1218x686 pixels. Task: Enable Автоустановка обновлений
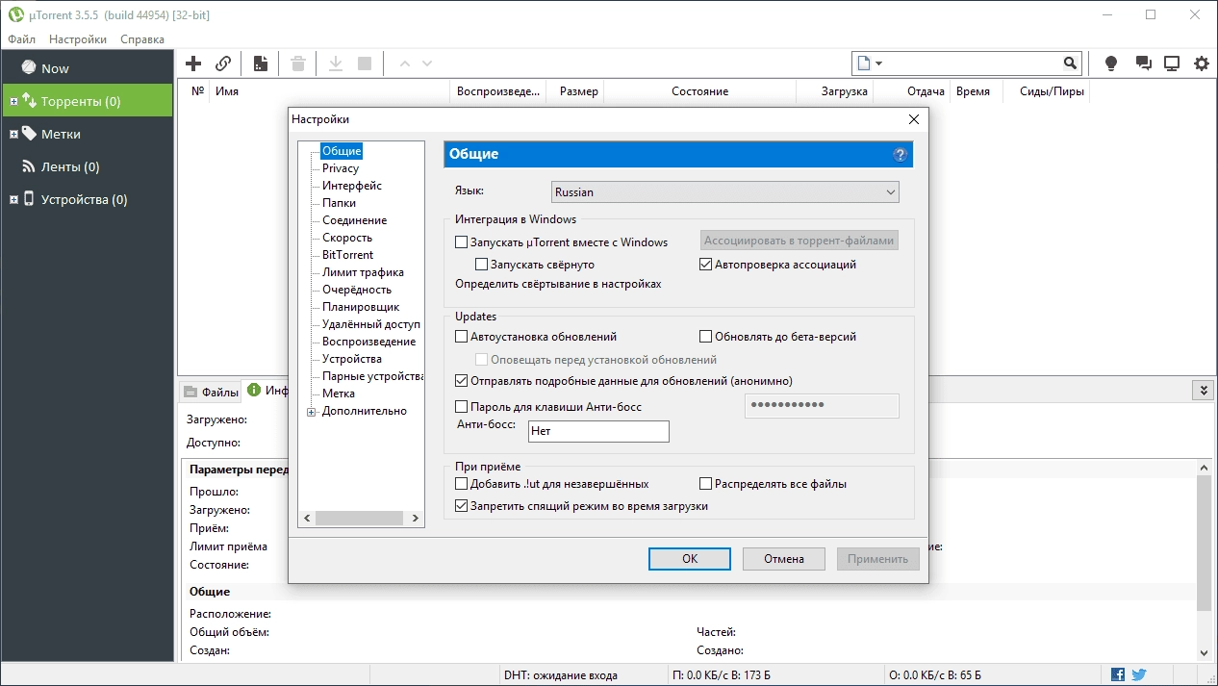(461, 337)
